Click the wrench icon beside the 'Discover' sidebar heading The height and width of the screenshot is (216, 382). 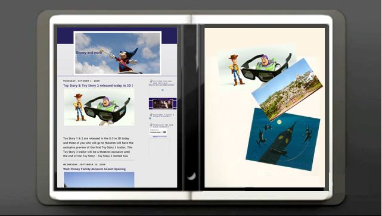tap(151, 81)
